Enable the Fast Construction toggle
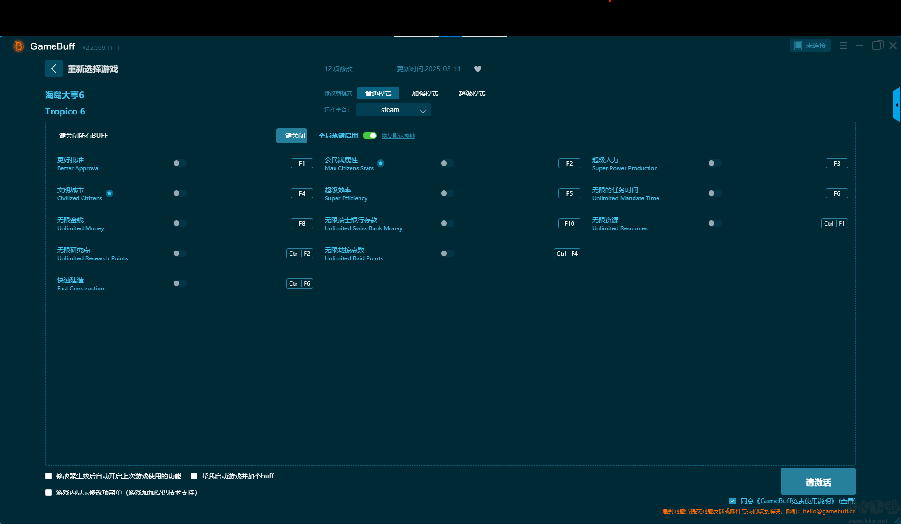 click(x=179, y=283)
